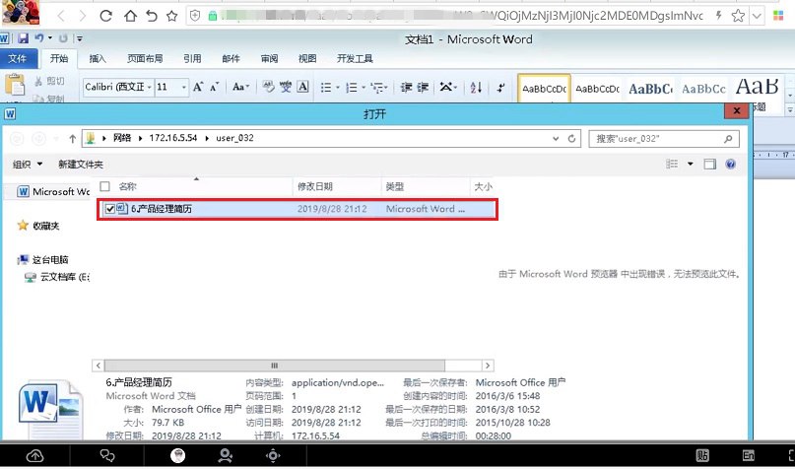Click the help question mark icon in dialog
This screenshot has width=795, height=469.
click(x=731, y=164)
